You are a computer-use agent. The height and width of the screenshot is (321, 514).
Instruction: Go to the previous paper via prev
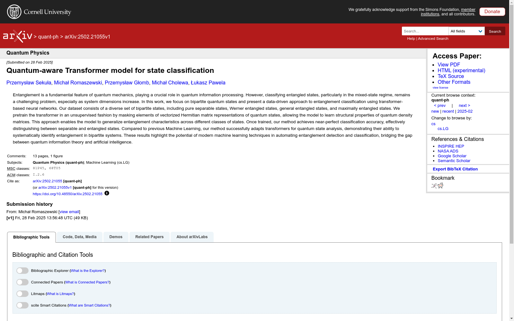coord(440,106)
